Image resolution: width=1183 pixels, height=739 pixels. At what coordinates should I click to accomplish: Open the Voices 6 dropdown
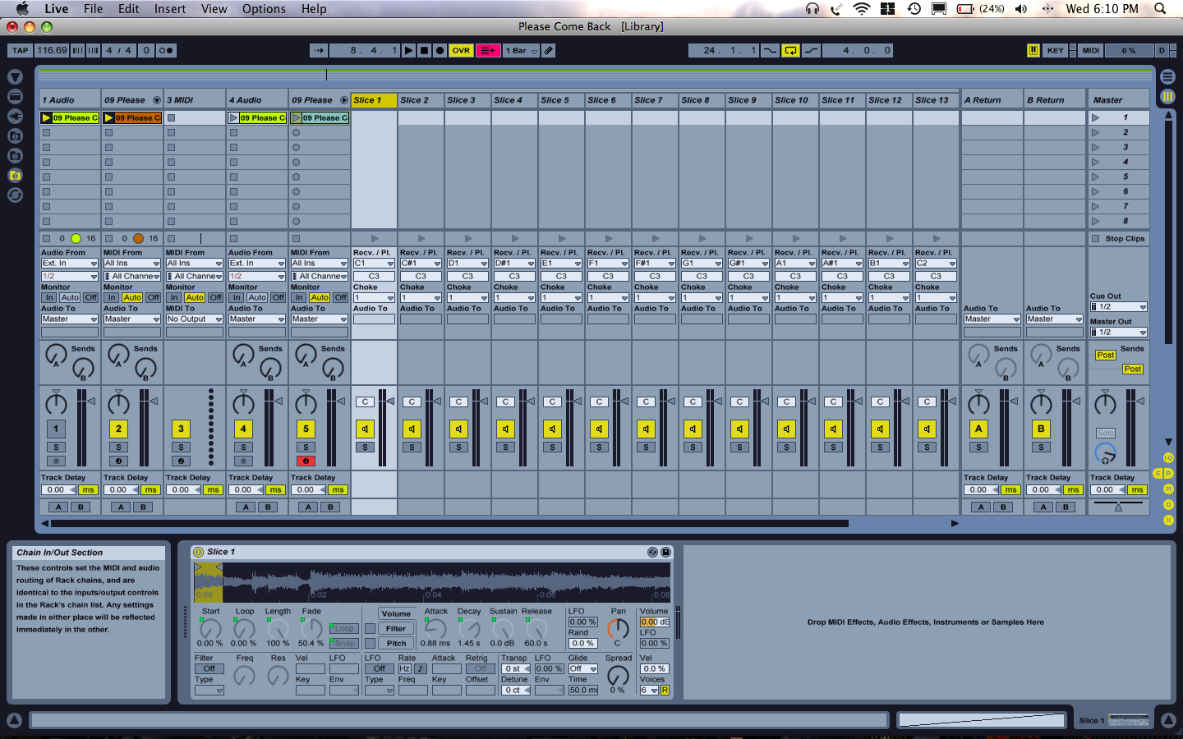click(649, 690)
